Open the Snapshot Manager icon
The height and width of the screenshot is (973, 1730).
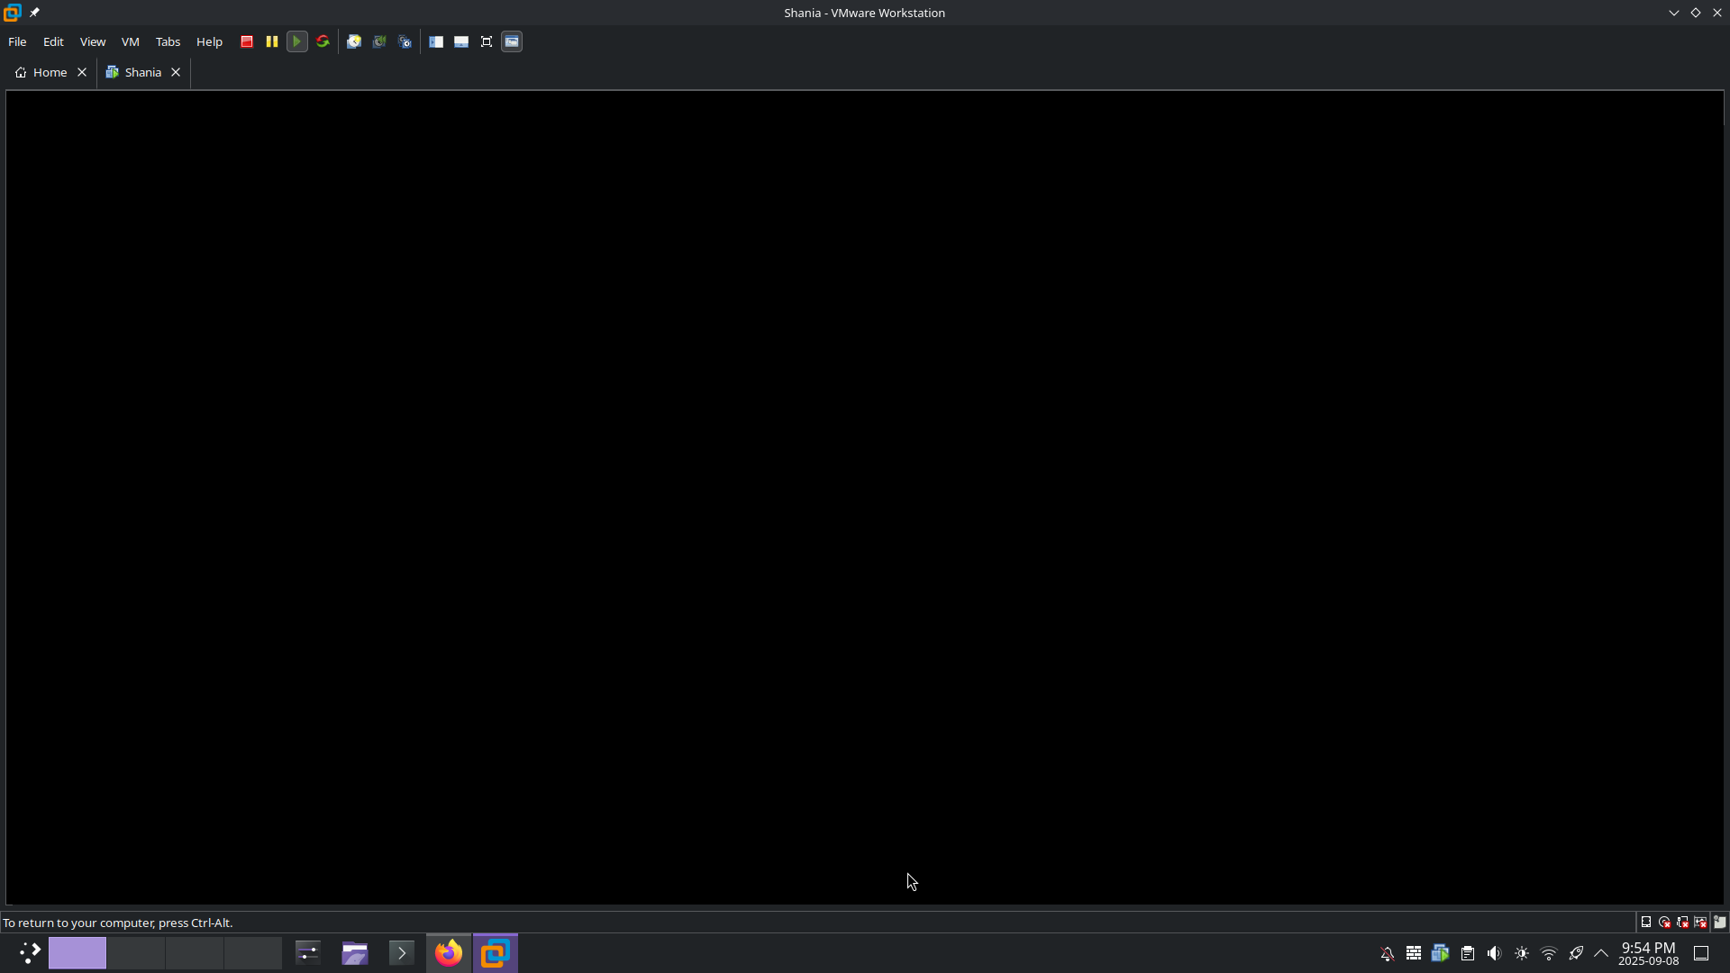(x=405, y=42)
